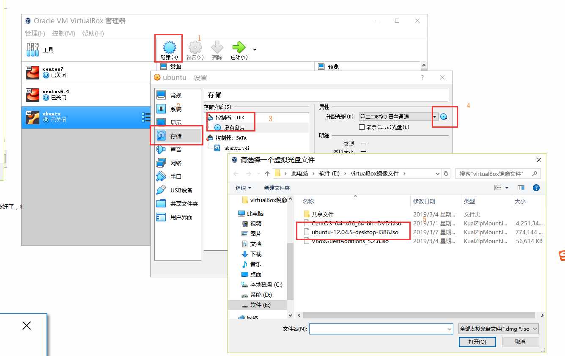
Task: Select 显示 in the settings sidebar
Action: pos(178,122)
